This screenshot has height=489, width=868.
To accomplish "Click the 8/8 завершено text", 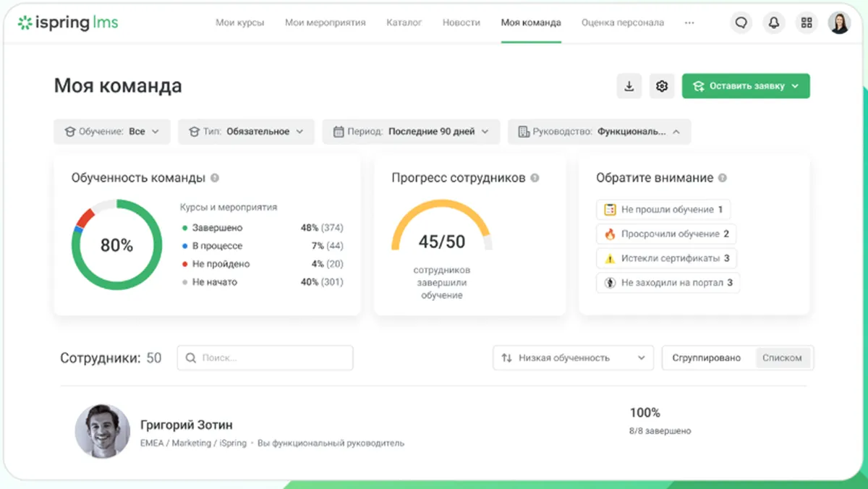I will 660,431.
